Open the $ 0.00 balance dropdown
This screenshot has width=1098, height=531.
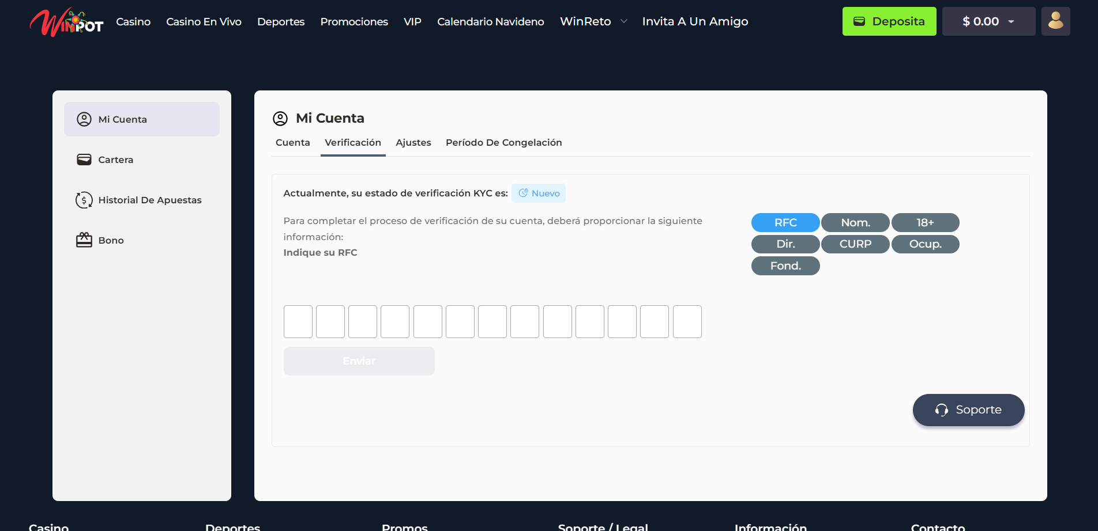(988, 21)
